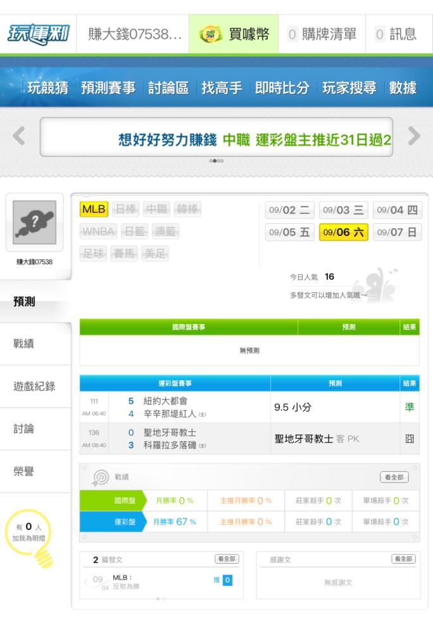
Task: Switch to 遊戲紀錄 sidebar tab
Action: (35, 386)
